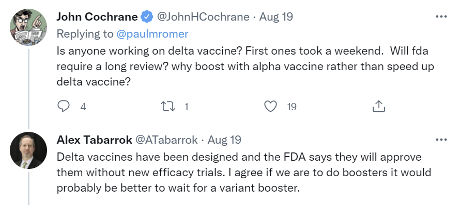View the like count of 19

[292, 107]
